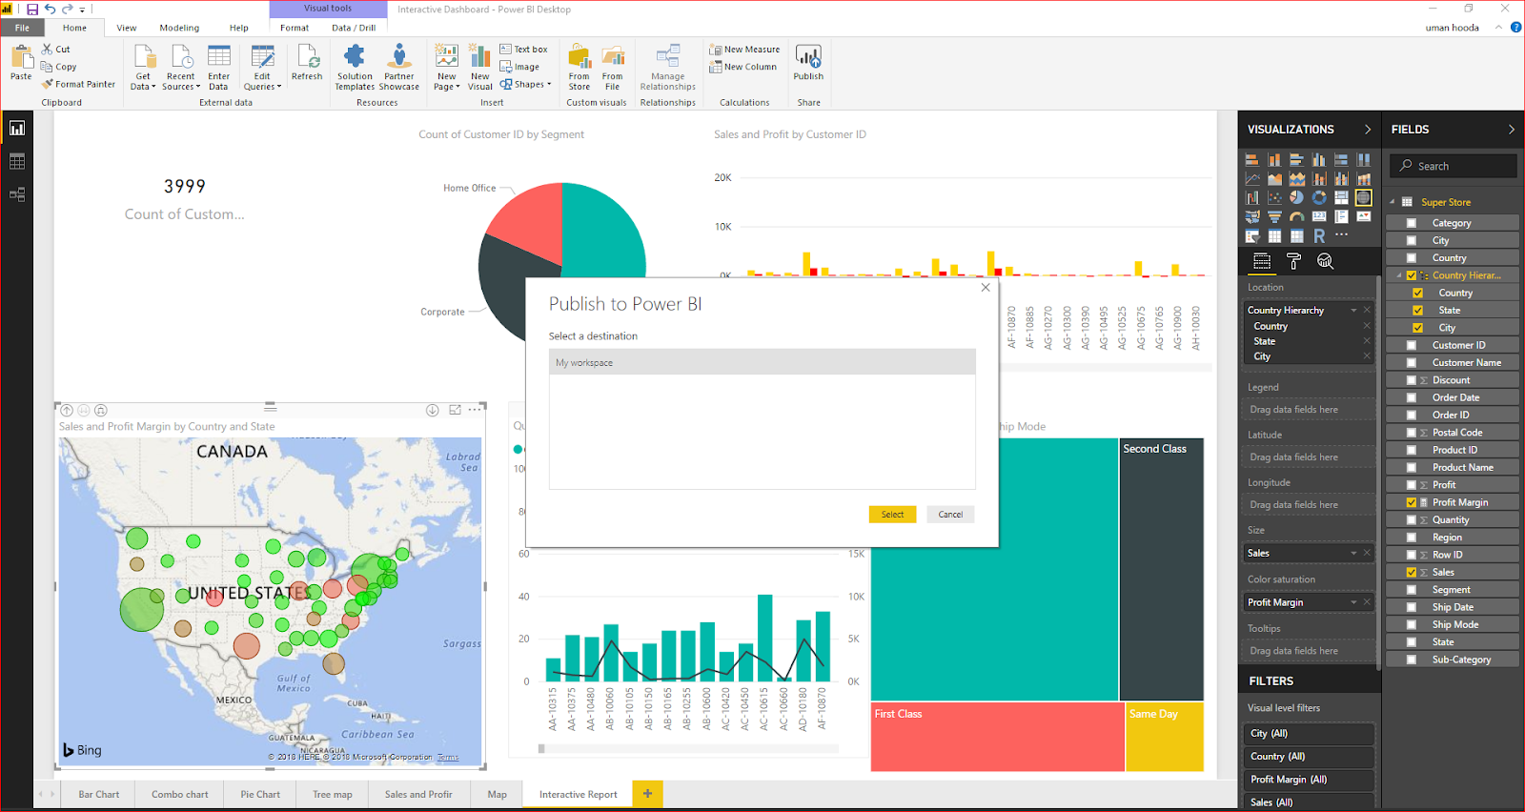Select the scatter chart visualization
This screenshot has width=1525, height=812.
[x=1274, y=197]
